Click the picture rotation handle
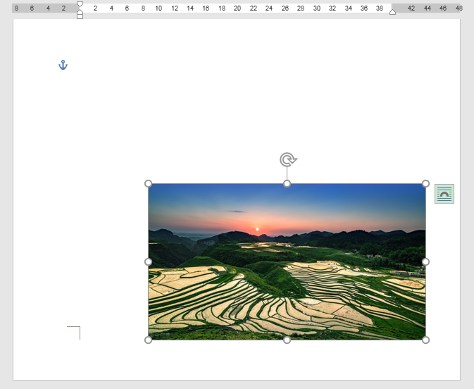This screenshot has width=474, height=389. [x=288, y=160]
